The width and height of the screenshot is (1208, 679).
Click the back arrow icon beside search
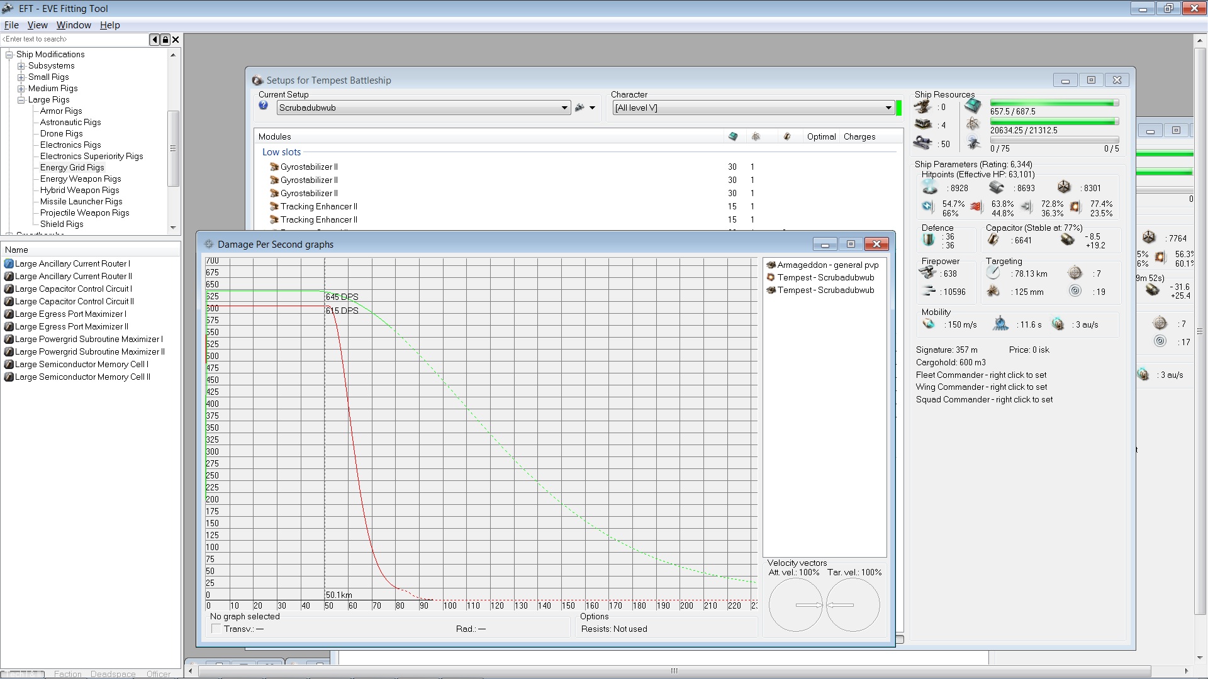(x=154, y=40)
